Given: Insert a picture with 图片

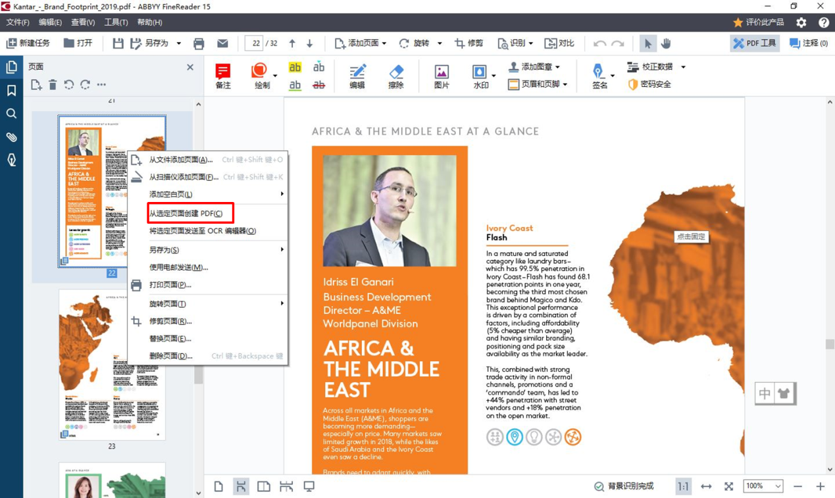Looking at the screenshot, I should point(442,76).
